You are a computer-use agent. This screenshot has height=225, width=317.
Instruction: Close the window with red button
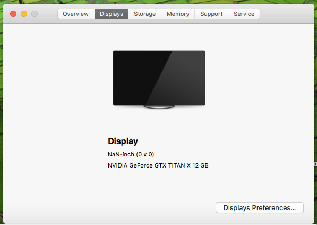point(13,14)
